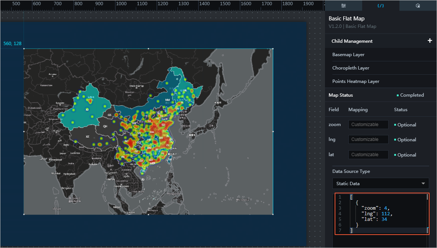Open the Settings tab with sliders icon
Image resolution: width=437 pixels, height=248 pixels.
coord(343,6)
